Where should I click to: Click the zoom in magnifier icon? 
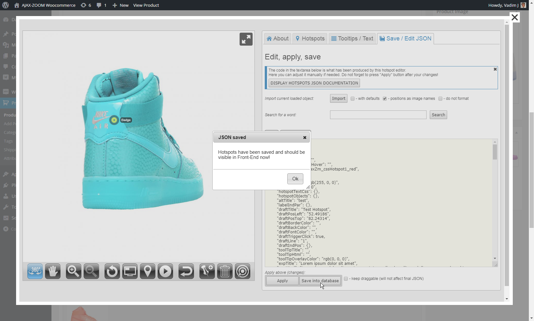pos(74,271)
